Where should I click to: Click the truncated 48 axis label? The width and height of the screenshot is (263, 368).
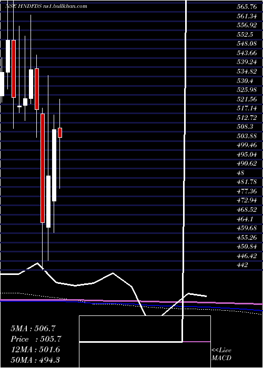pyautogui.click(x=241, y=173)
